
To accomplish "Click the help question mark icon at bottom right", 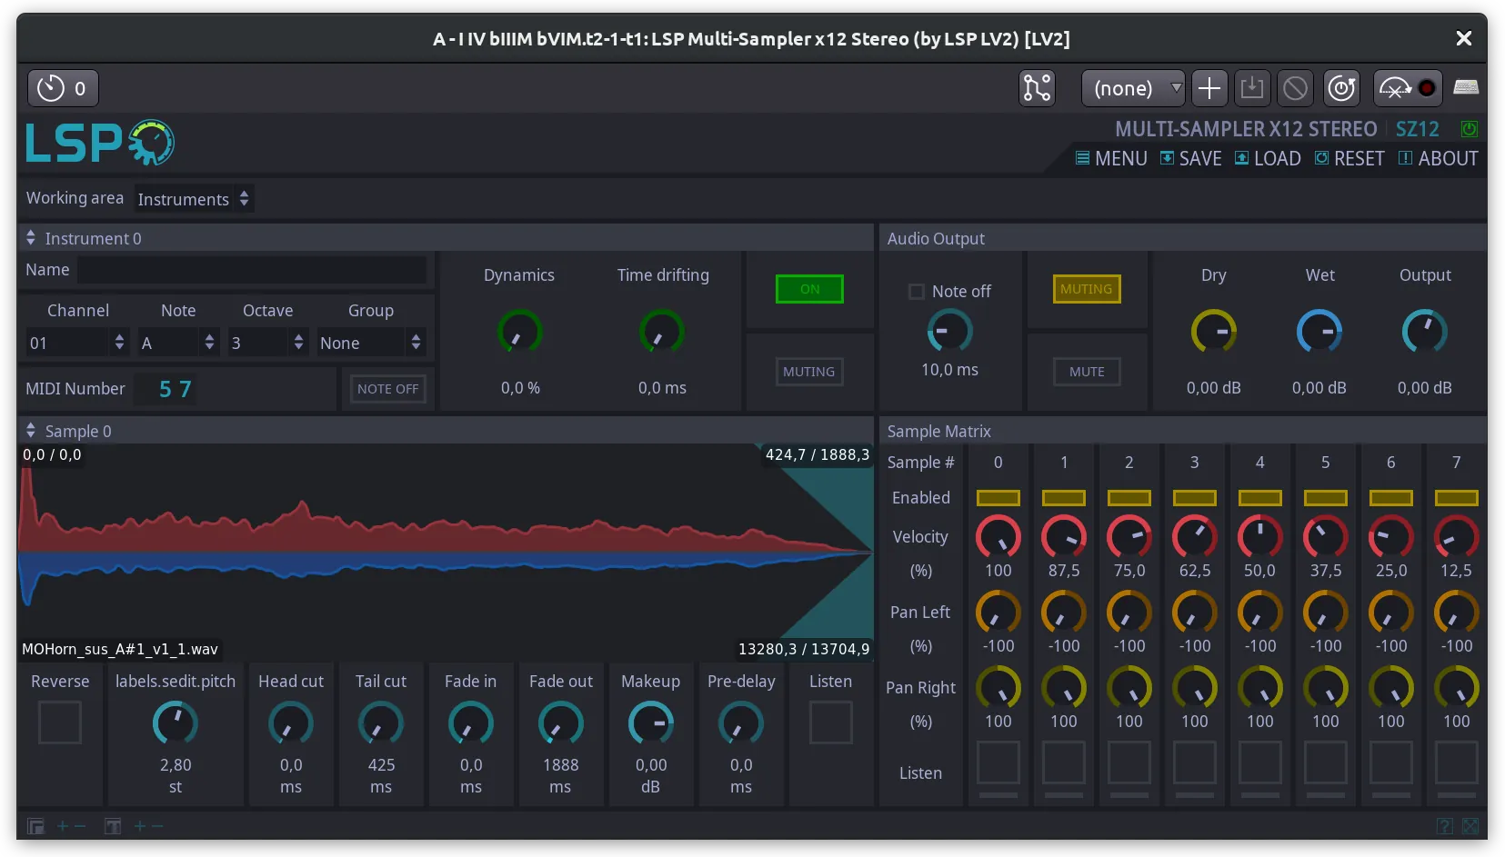I will [1444, 826].
